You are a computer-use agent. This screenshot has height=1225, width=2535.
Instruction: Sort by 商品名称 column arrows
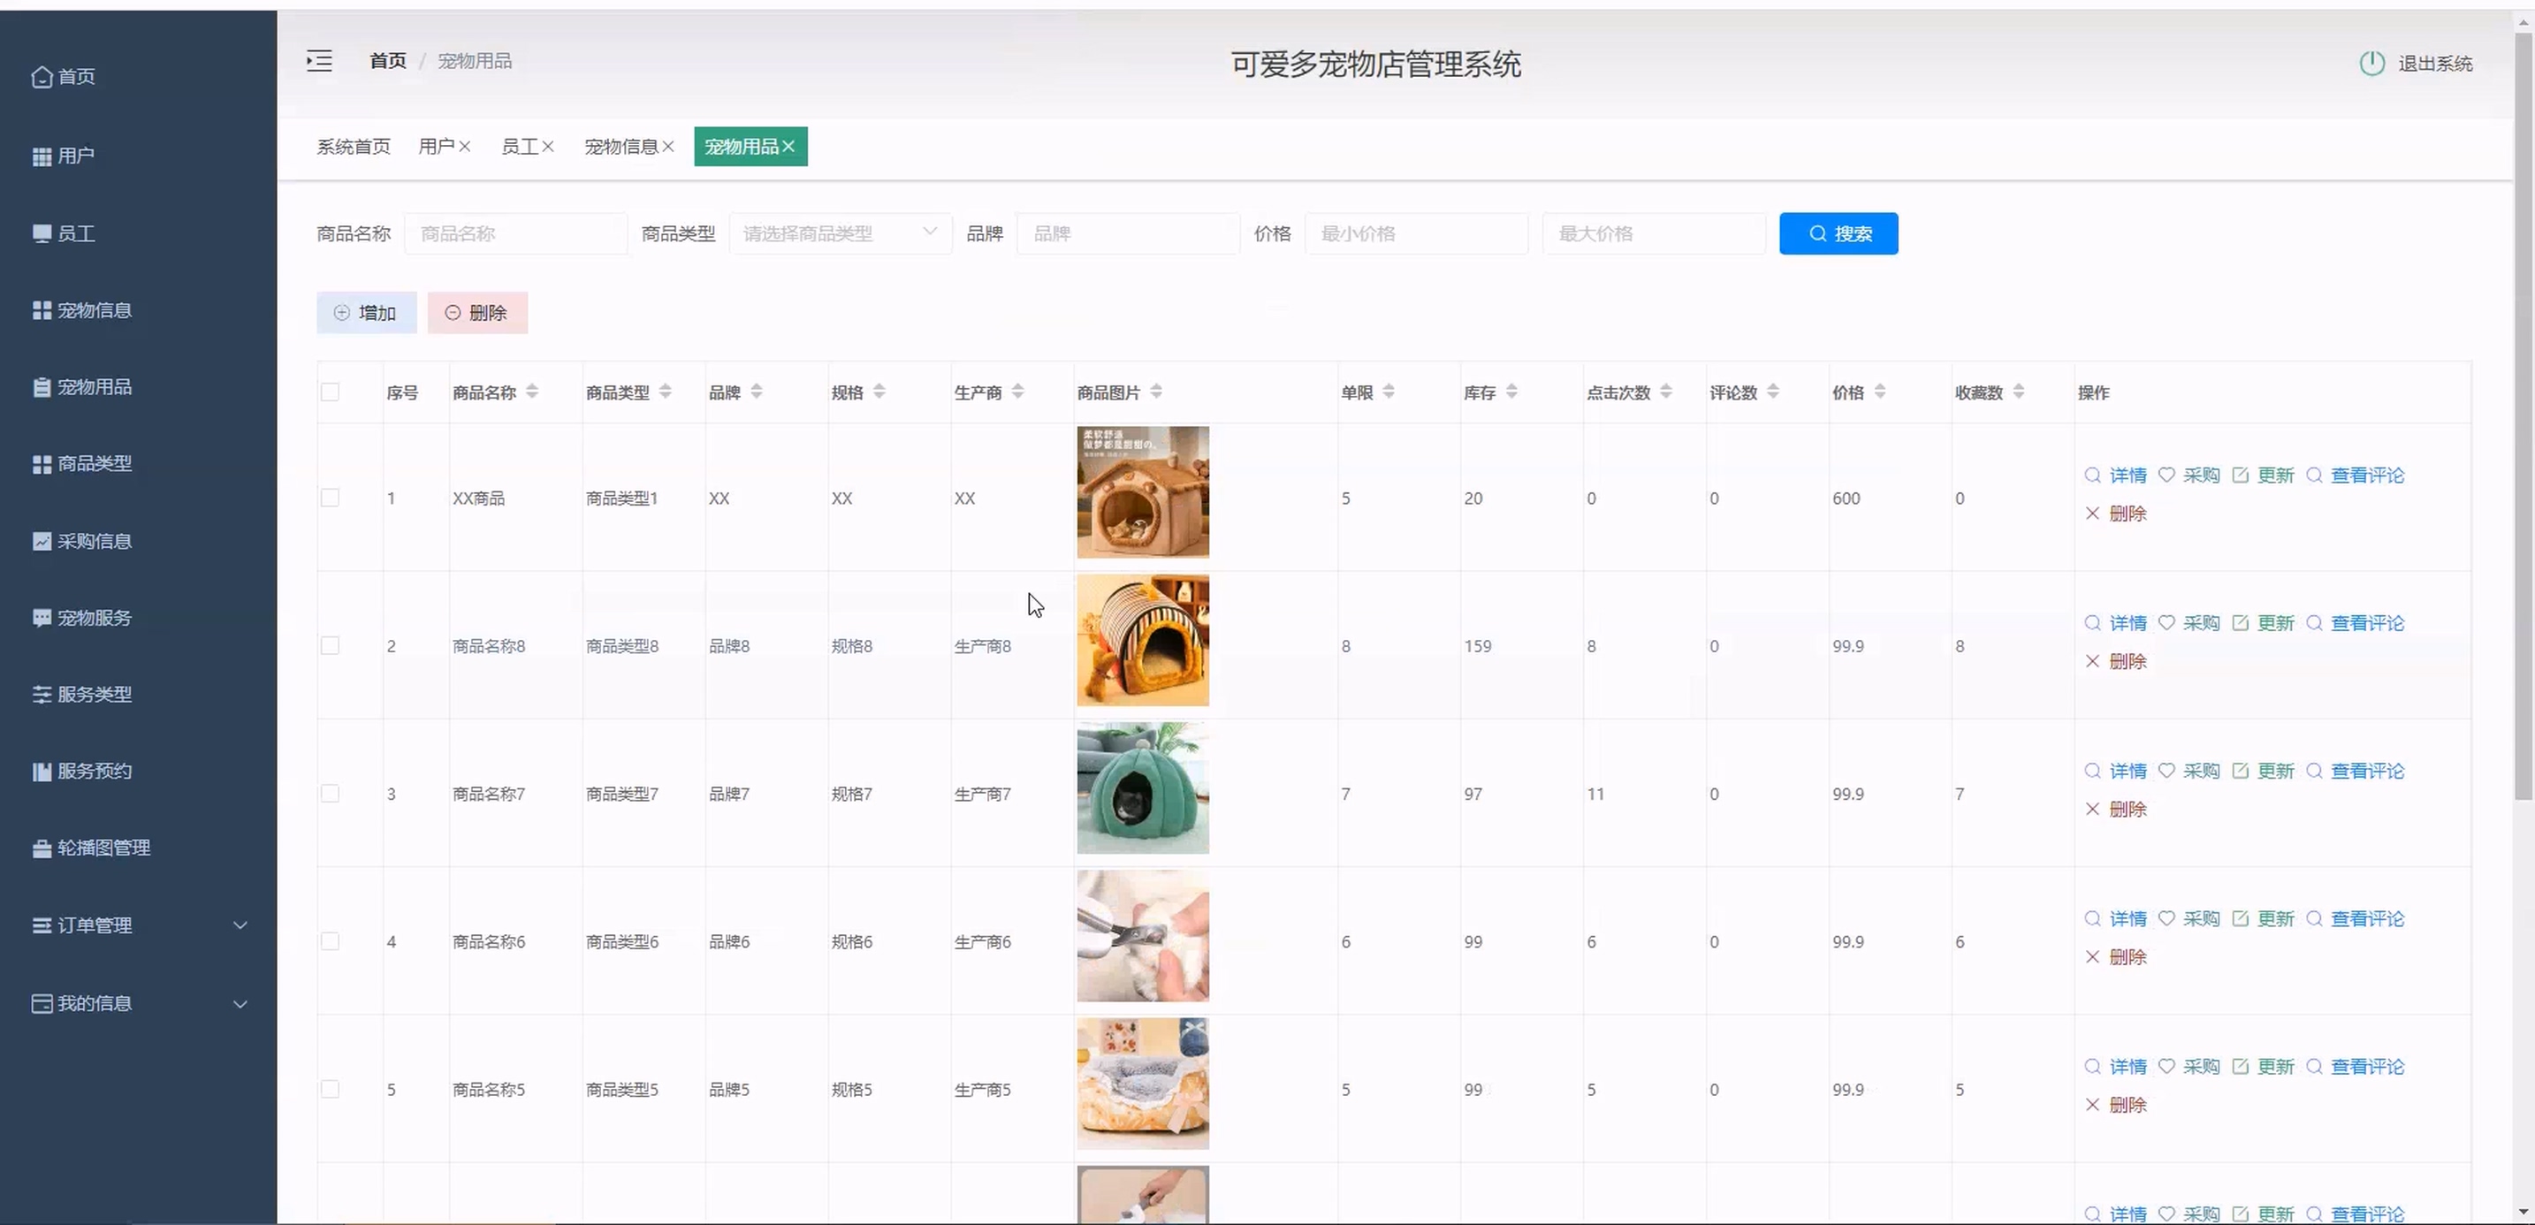(531, 392)
